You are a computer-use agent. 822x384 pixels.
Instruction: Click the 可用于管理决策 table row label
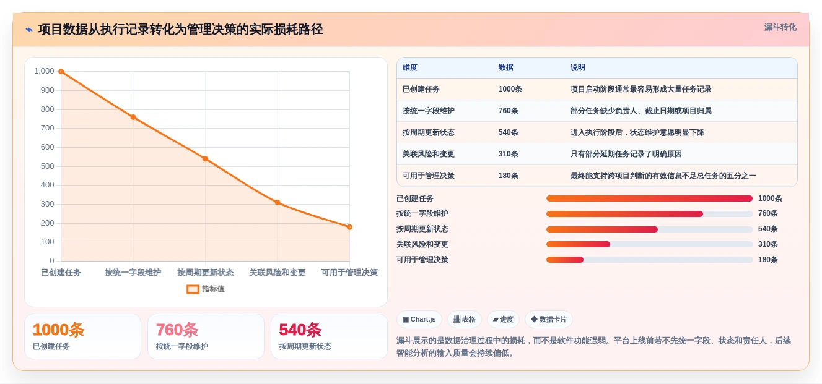click(429, 176)
